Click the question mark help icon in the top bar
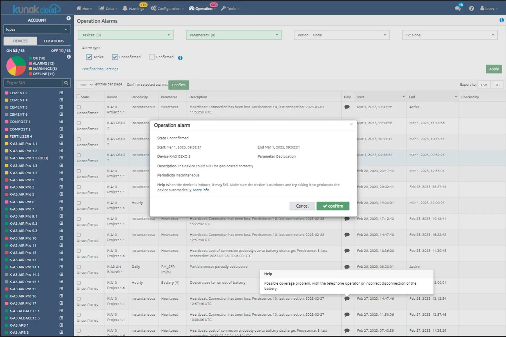This screenshot has width=506, height=337. (471, 8)
